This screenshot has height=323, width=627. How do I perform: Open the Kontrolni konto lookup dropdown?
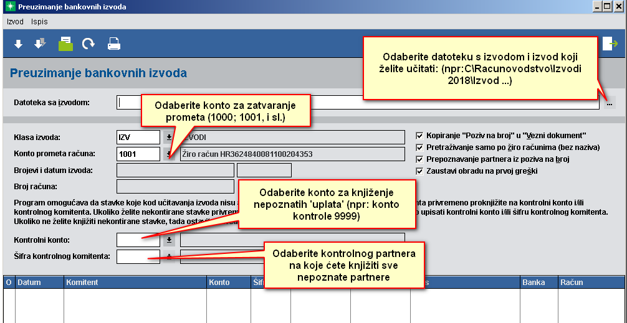coord(168,240)
